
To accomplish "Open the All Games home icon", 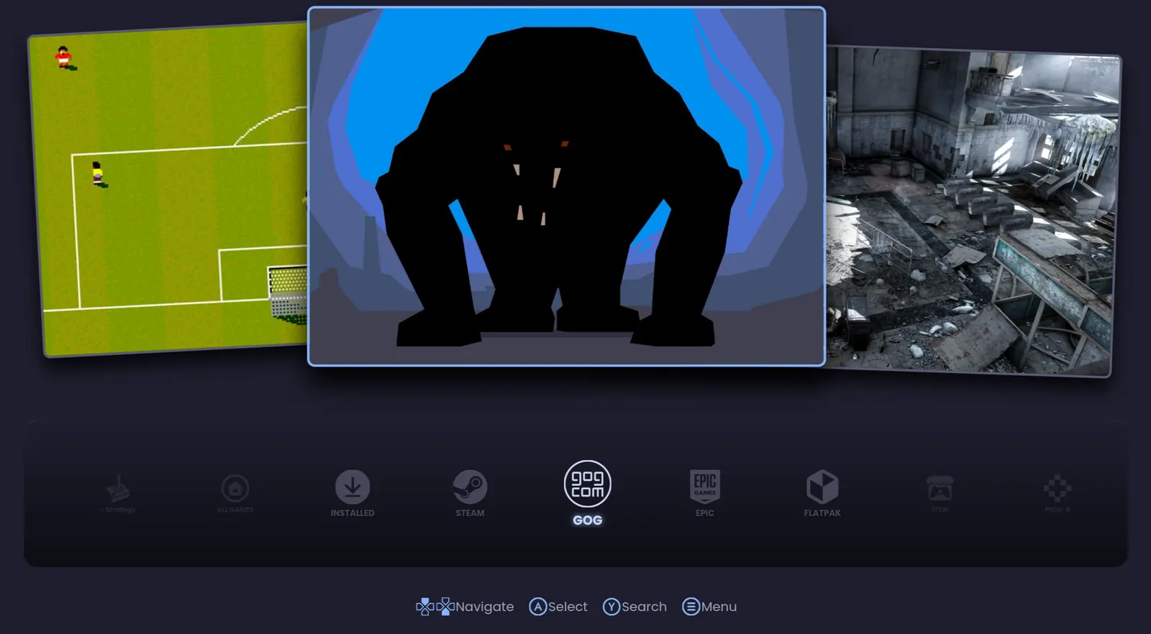I will [235, 489].
